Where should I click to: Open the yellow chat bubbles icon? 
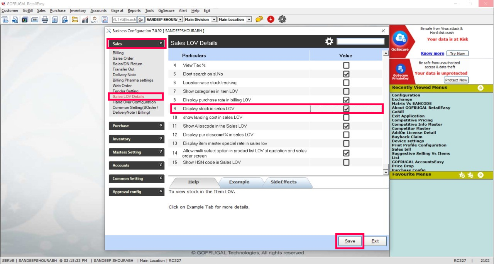click(259, 19)
